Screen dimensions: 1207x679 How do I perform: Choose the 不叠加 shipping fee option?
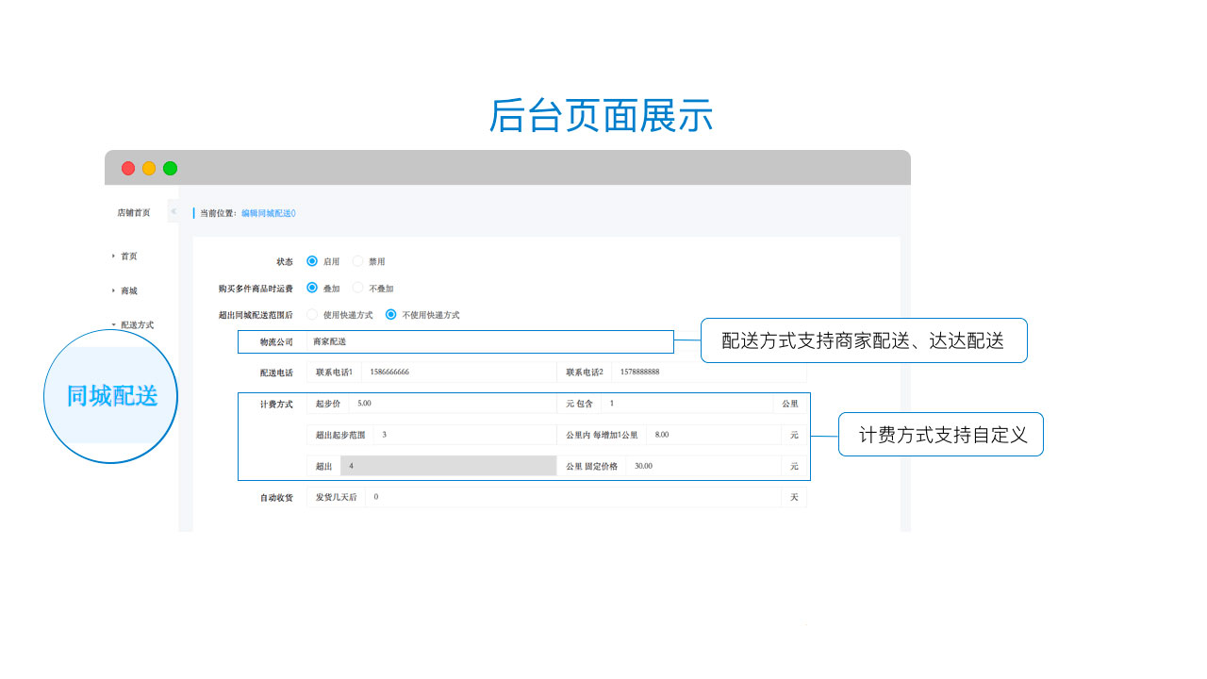click(357, 288)
